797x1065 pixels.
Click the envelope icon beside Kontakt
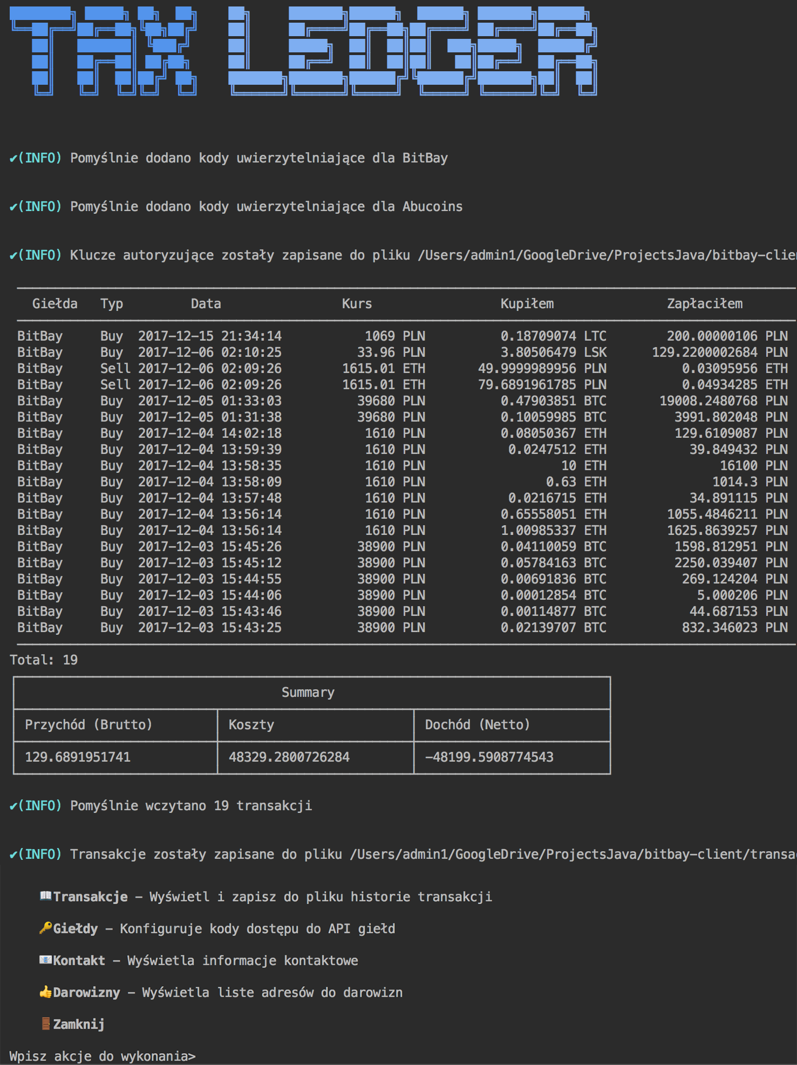pos(45,960)
